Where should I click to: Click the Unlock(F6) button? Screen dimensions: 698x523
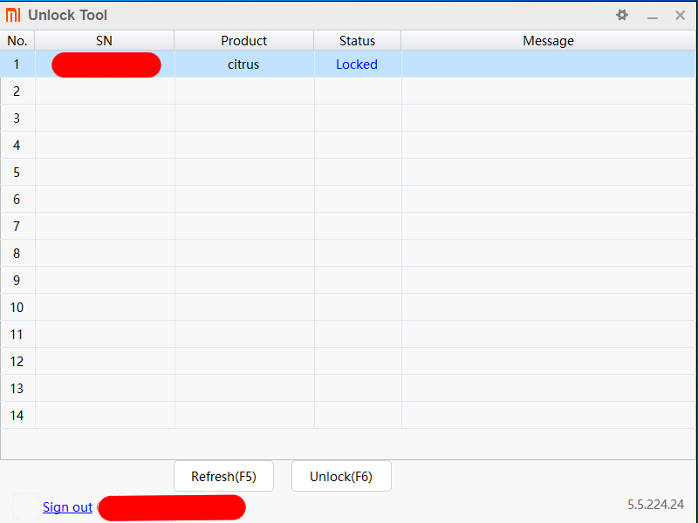[x=341, y=476]
